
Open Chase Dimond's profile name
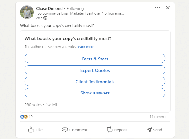click(x=49, y=8)
